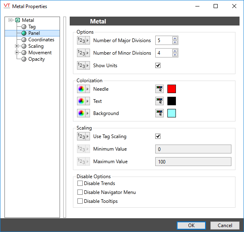
Task: Click the data source icon for Show Units
Action: point(83,66)
